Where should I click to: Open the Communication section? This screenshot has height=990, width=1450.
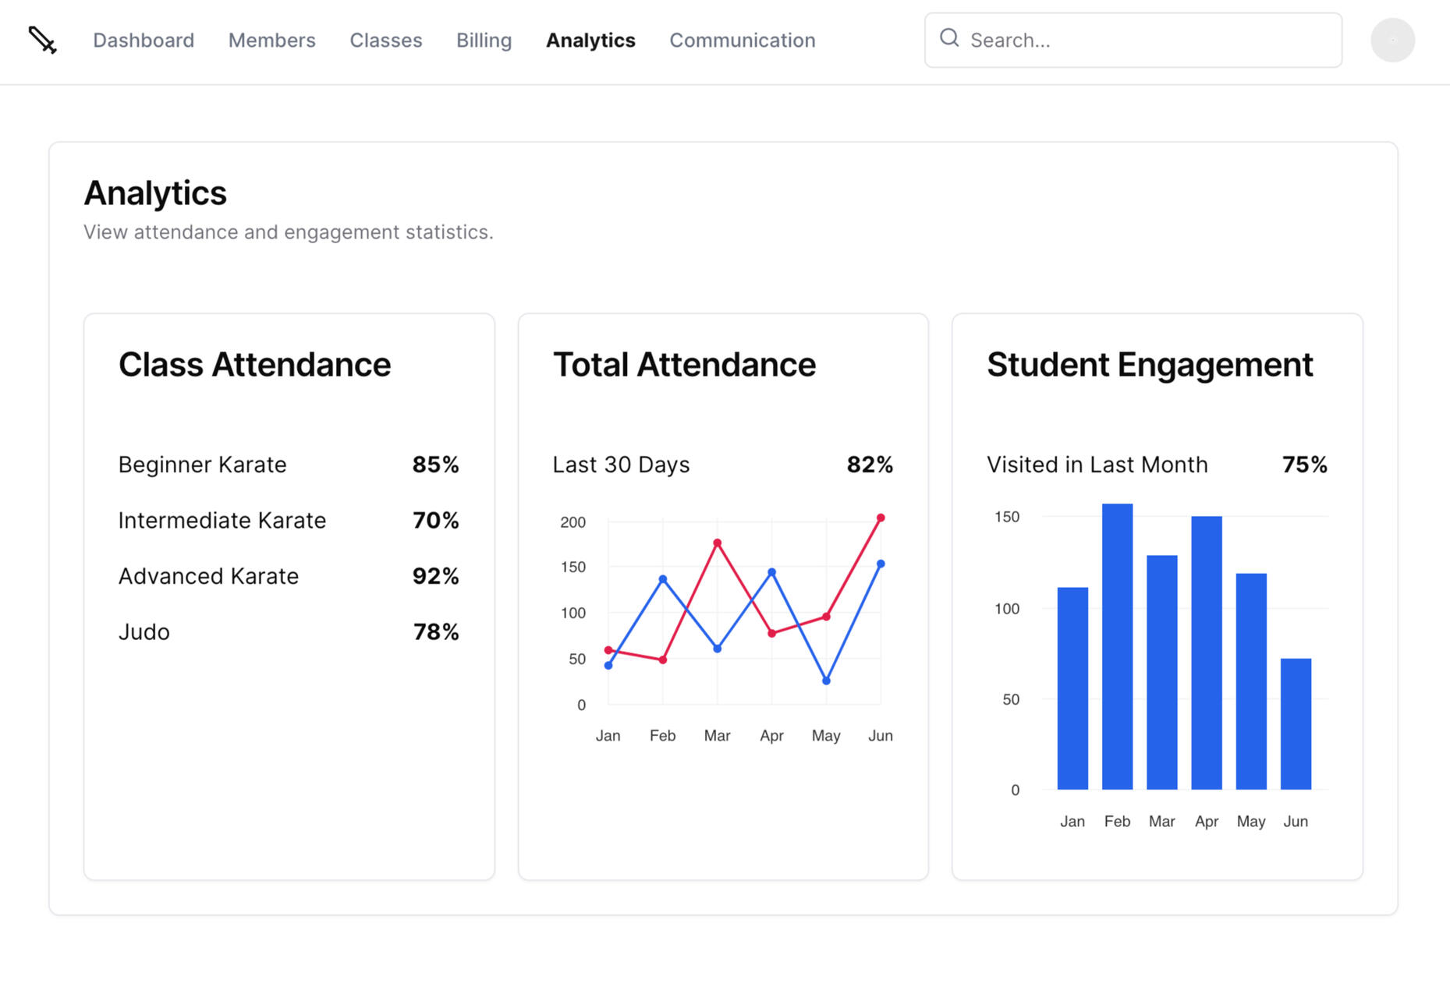[x=742, y=40]
